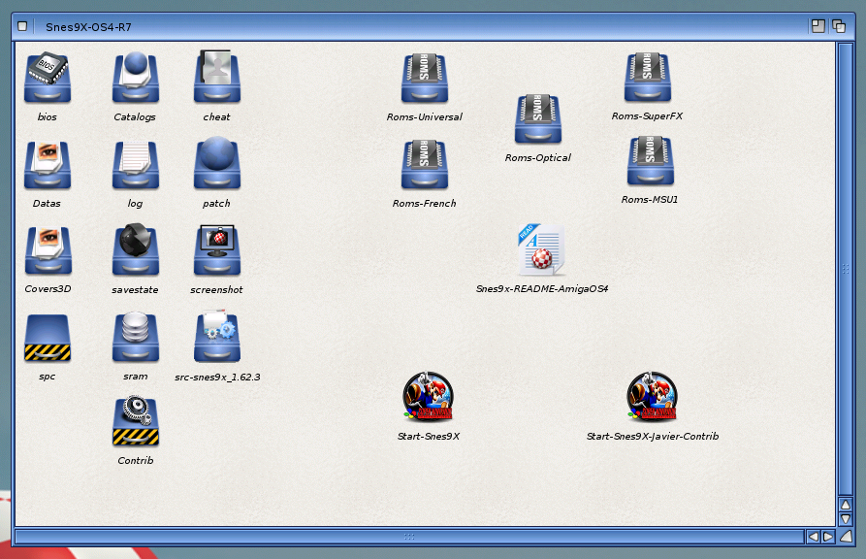This screenshot has height=559, width=866.
Task: Launch the Start-Snes9X program icon
Action: point(428,397)
